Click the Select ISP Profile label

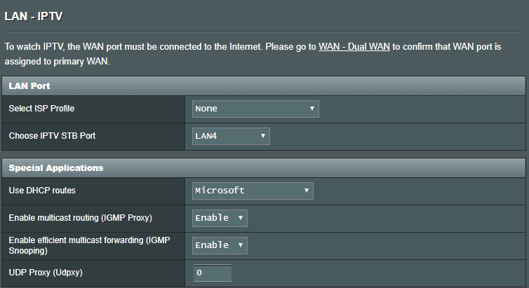click(x=41, y=109)
